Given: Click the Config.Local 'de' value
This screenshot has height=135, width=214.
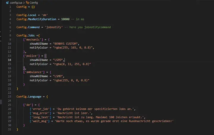Looking at the screenshot, I should [x=45, y=15].
